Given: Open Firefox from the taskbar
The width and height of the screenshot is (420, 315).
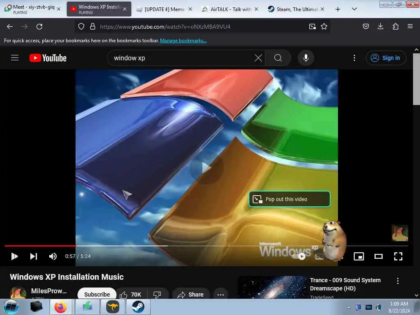Looking at the screenshot, I should click(x=61, y=307).
